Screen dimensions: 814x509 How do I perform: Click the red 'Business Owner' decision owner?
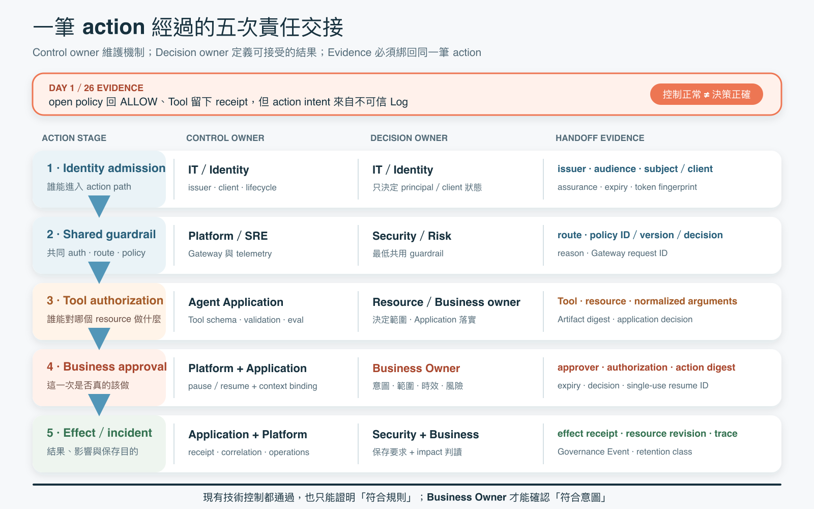416,368
